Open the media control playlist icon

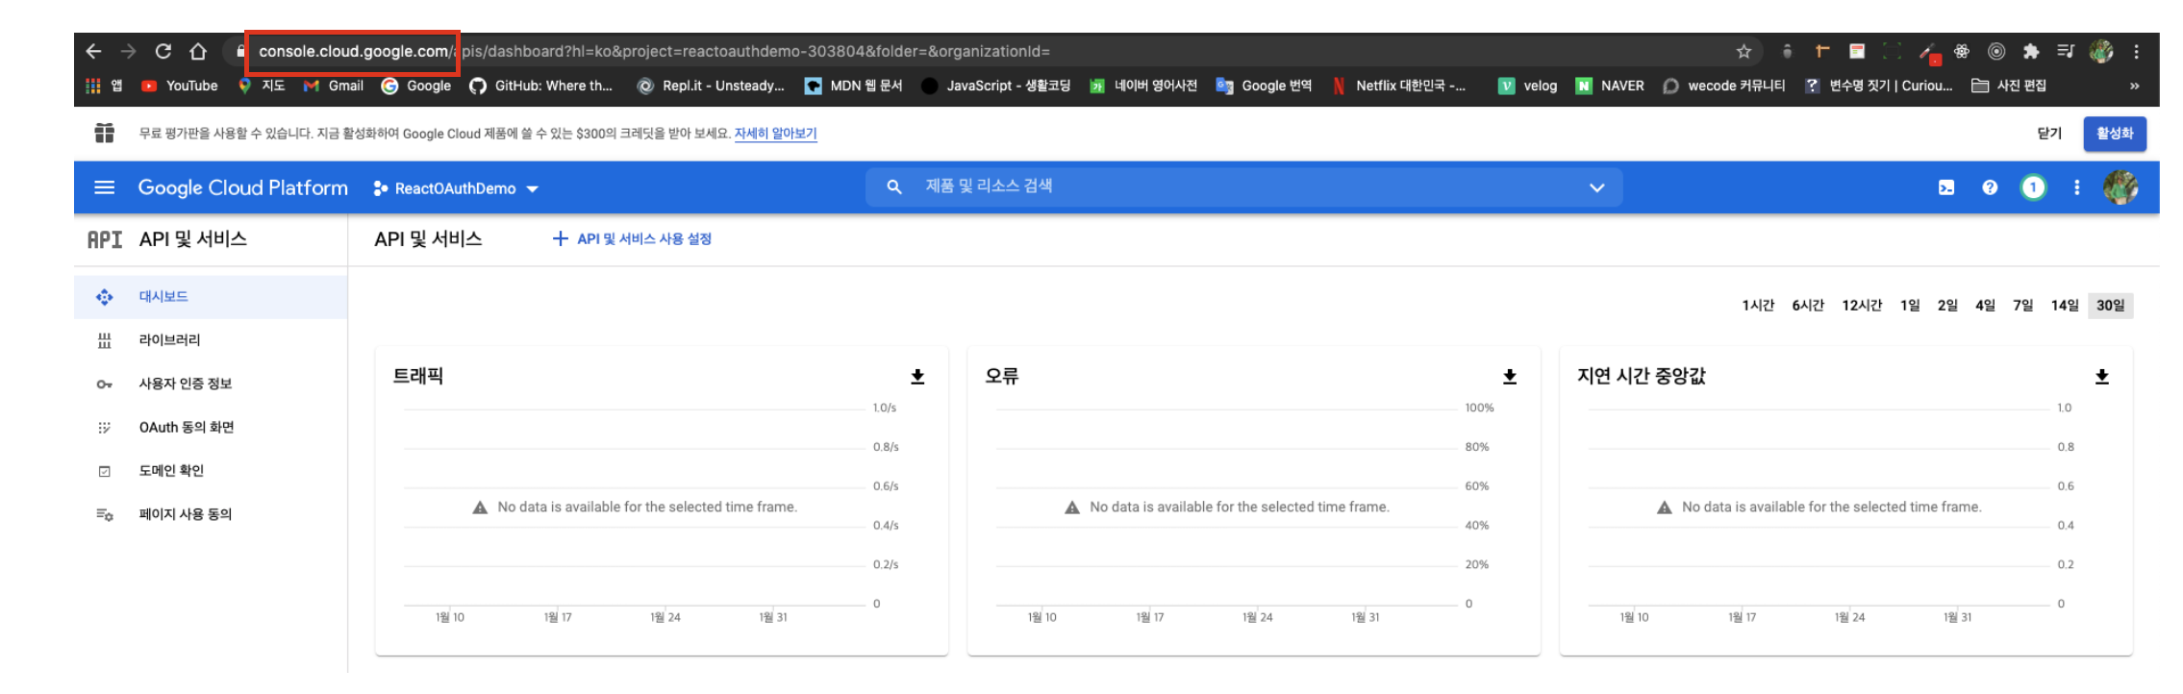[2066, 51]
